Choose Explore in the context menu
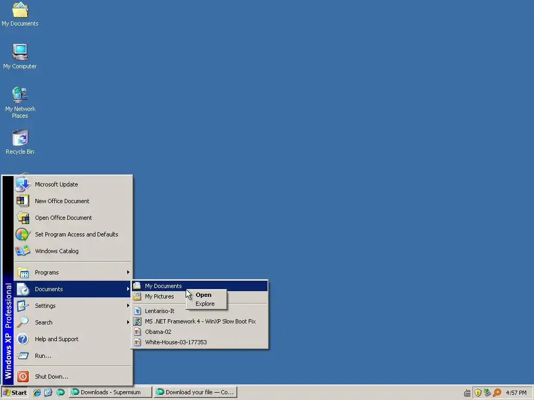The image size is (534, 400). click(x=207, y=304)
